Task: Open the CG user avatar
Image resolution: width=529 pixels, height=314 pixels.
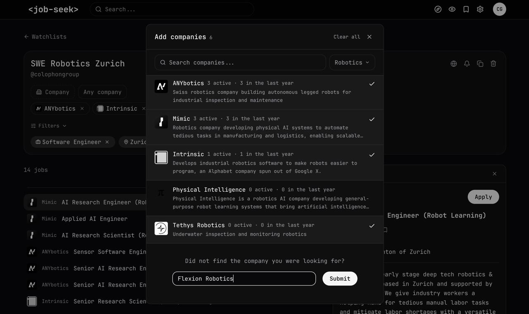Action: (x=500, y=9)
